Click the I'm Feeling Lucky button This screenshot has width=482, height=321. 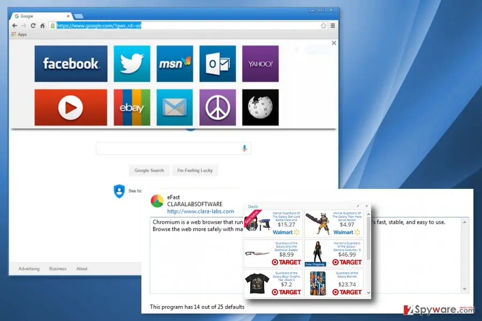(195, 171)
